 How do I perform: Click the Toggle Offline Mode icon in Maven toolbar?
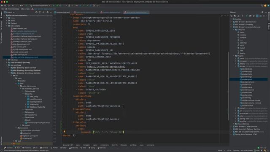(x=254, y=16)
